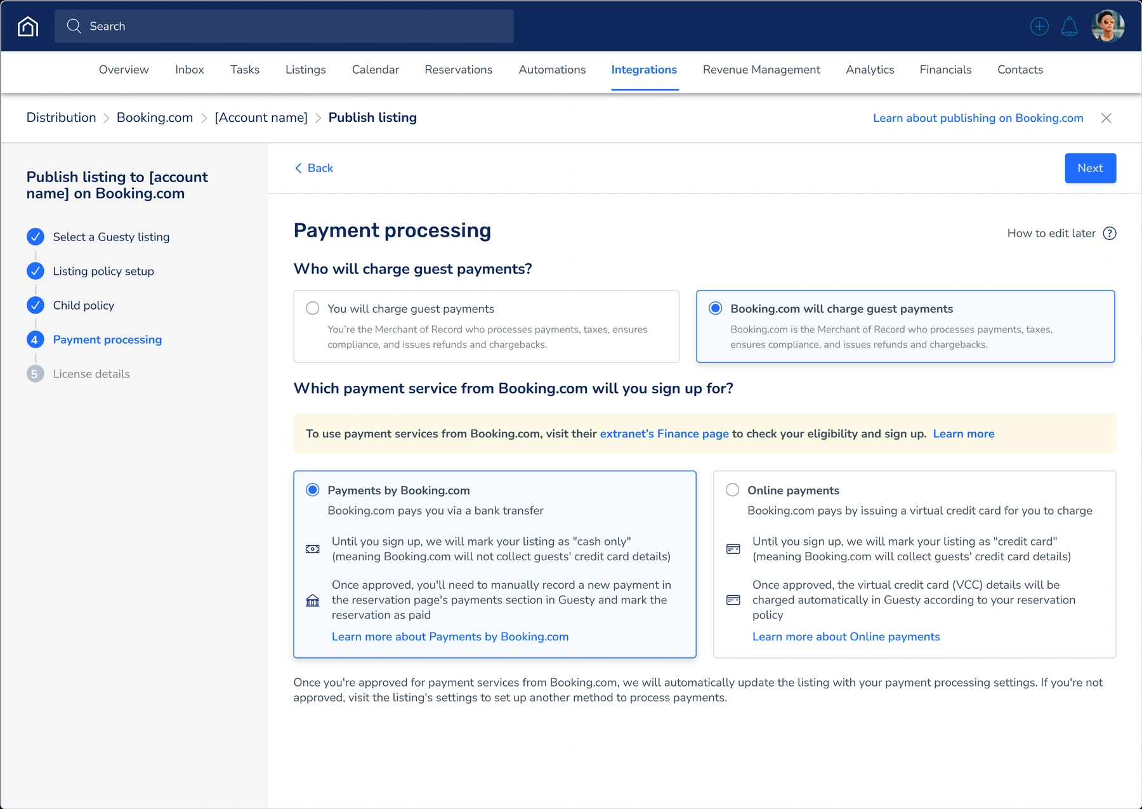Click step 4 Payment processing badge
1142x809 pixels.
coord(36,339)
